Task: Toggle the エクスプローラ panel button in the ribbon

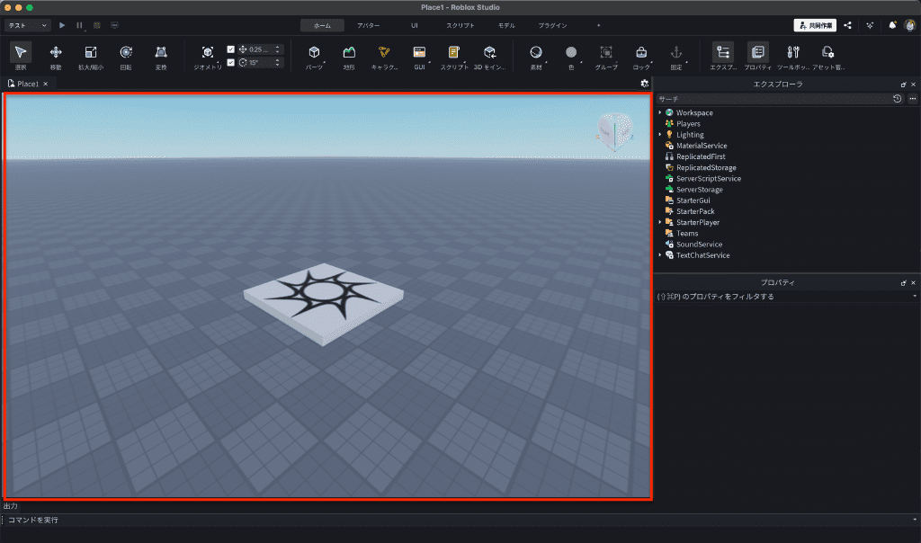Action: click(723, 53)
